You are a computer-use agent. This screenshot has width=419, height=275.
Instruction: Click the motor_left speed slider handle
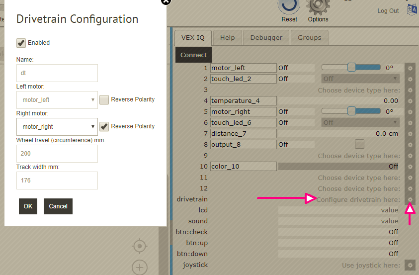(x=351, y=67)
